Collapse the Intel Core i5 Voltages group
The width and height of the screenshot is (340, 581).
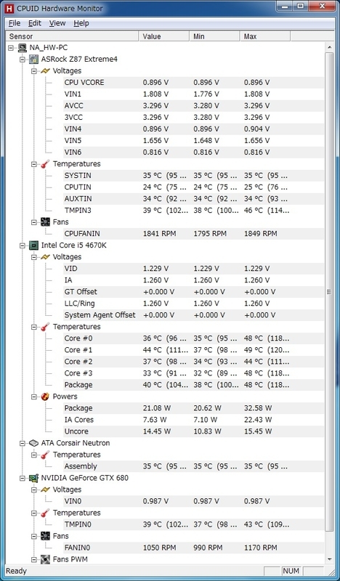[x=33, y=257]
